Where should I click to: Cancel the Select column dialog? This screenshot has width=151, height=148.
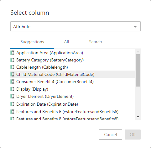click(x=110, y=135)
